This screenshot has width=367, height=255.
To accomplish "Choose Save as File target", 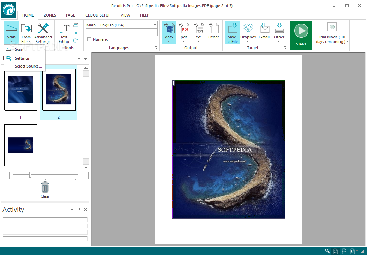I will (x=232, y=33).
